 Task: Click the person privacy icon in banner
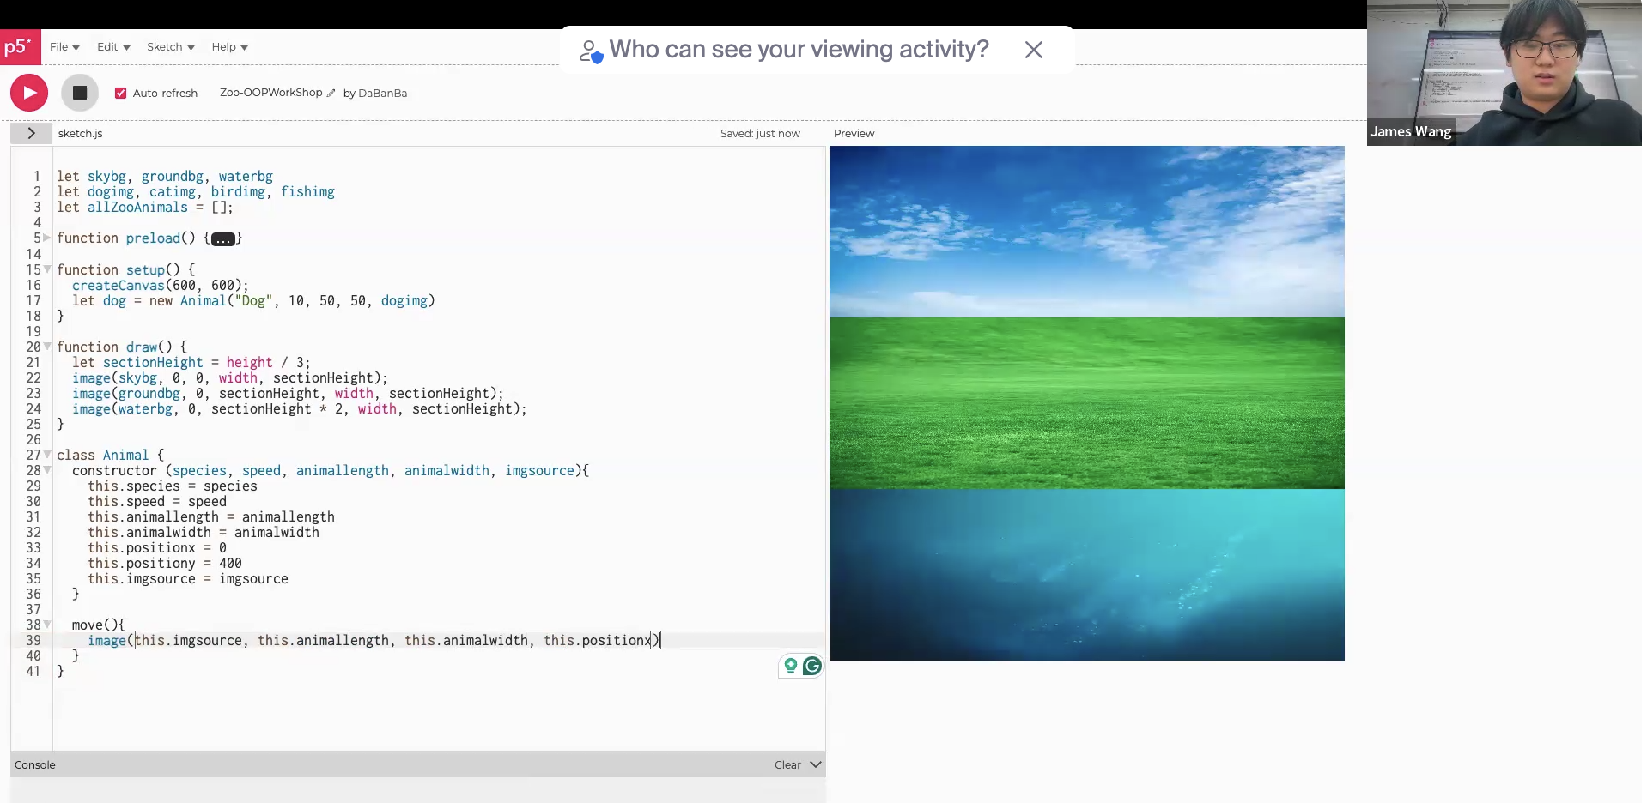pyautogui.click(x=590, y=51)
